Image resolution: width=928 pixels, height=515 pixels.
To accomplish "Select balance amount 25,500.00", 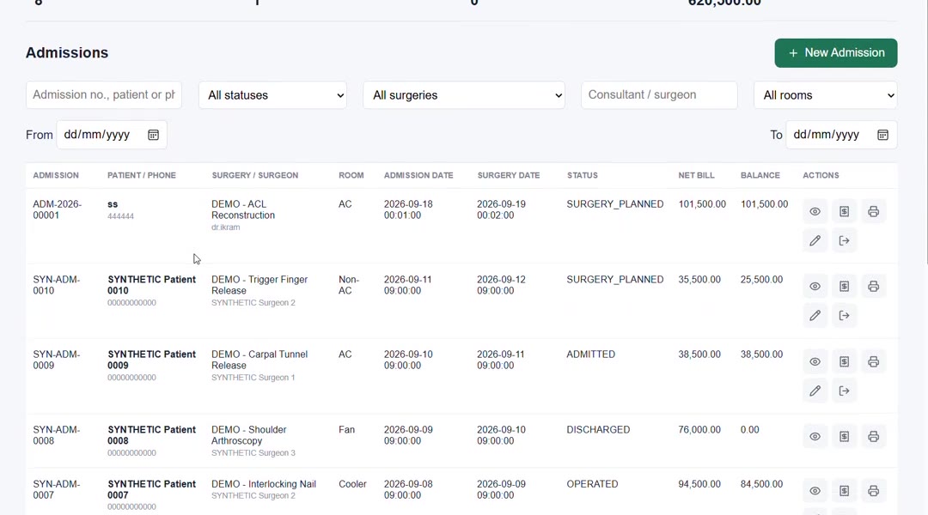I will (x=761, y=280).
